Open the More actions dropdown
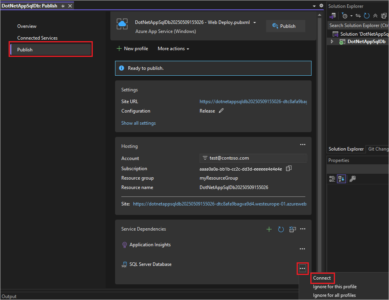 173,48
